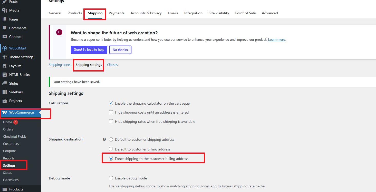Image resolution: width=376 pixels, height=192 pixels.
Task: Select the Shipping settings subsection
Action: (89, 65)
